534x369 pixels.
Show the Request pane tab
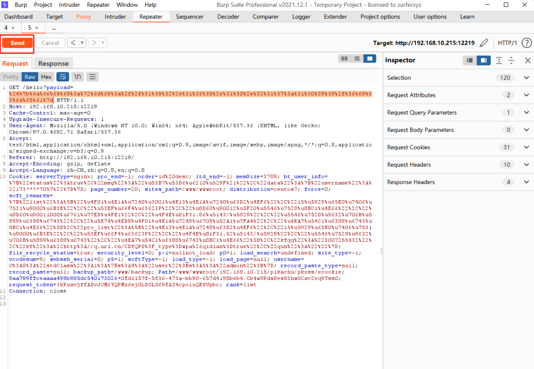point(15,63)
